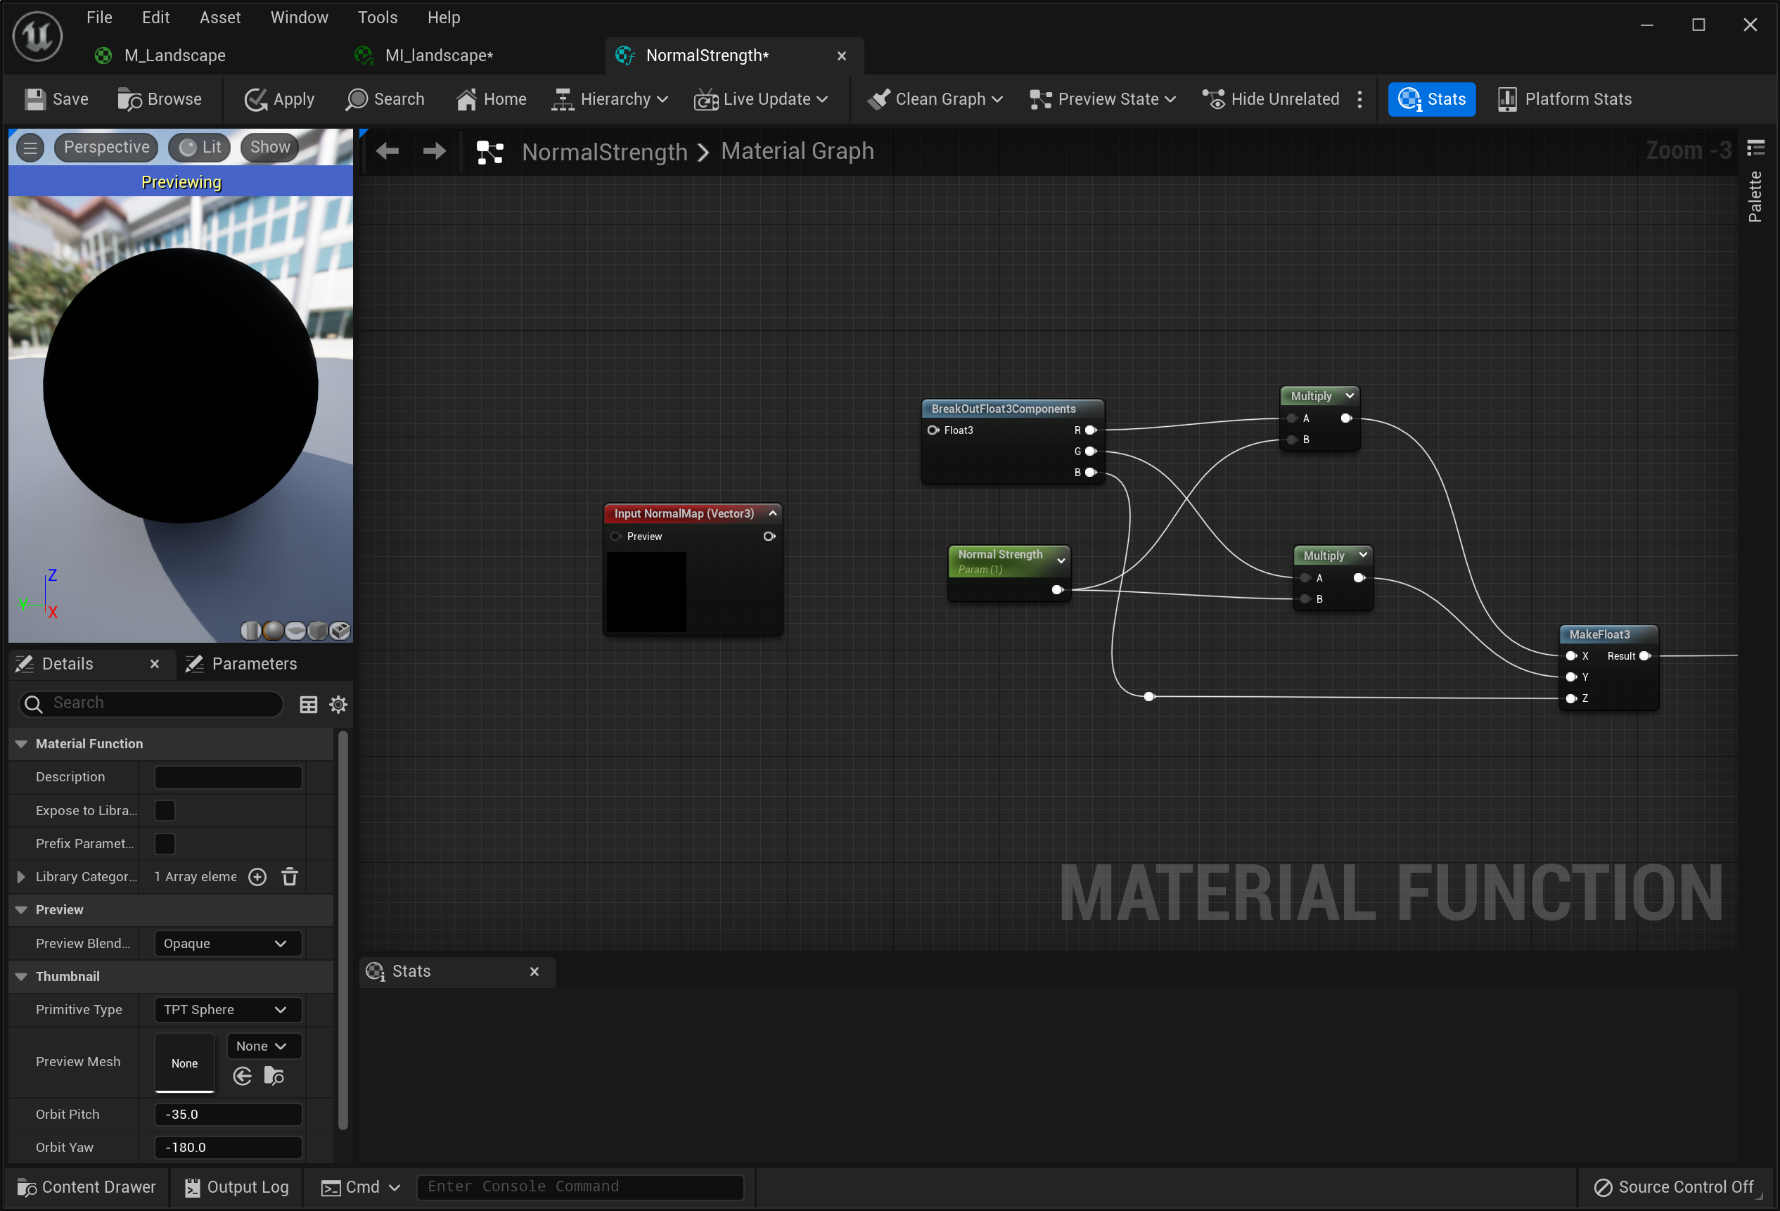
Task: Open the TPT Sphere Primitive Type dropdown
Action: 227,1011
